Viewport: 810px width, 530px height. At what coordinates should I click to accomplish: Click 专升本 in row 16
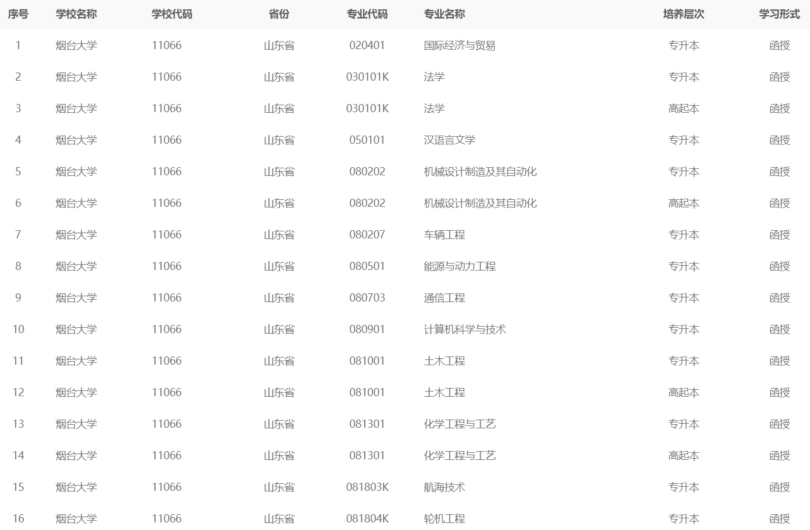click(x=684, y=519)
